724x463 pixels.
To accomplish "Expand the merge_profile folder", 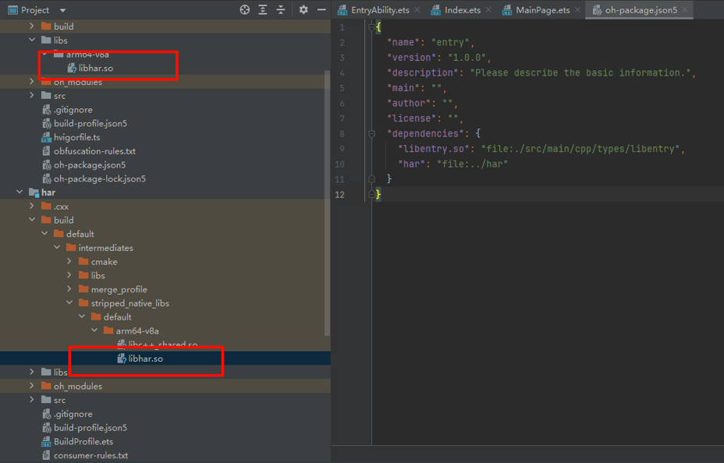I will point(69,289).
